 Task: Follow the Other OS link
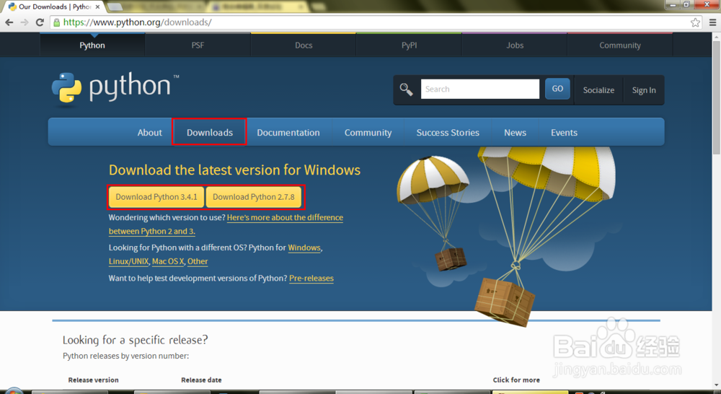pos(198,261)
